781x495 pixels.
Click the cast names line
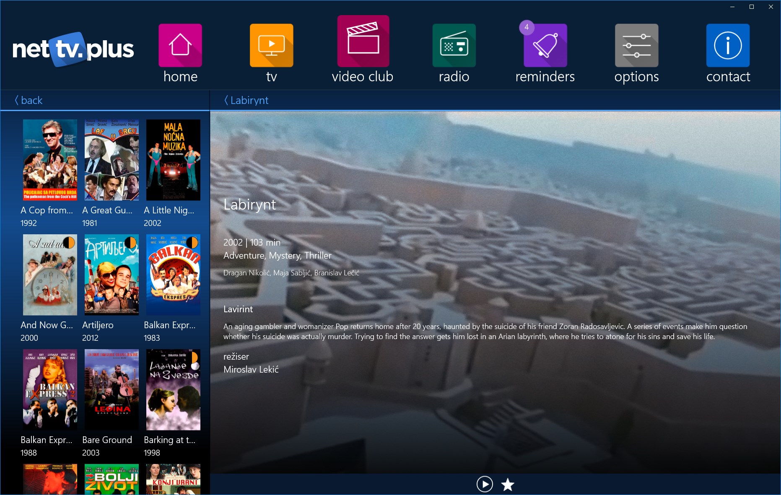tap(291, 273)
